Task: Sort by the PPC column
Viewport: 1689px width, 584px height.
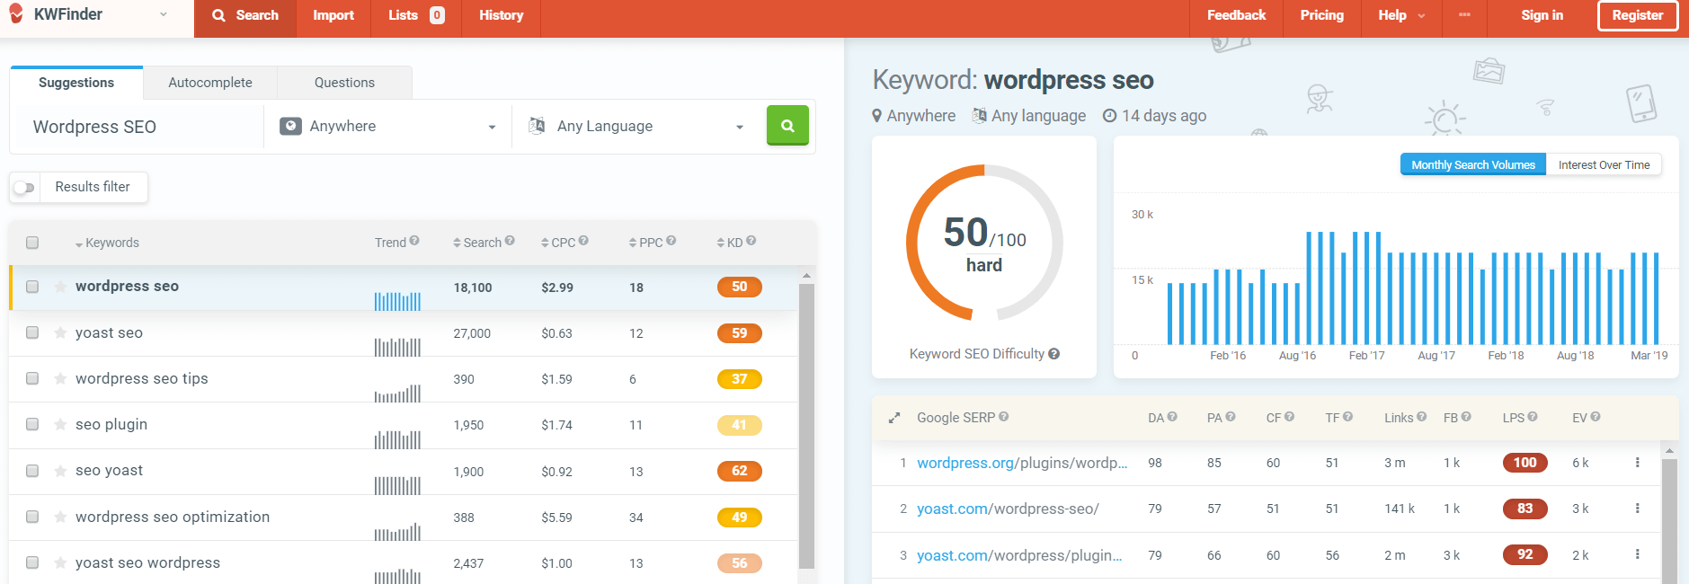Action: tap(645, 243)
